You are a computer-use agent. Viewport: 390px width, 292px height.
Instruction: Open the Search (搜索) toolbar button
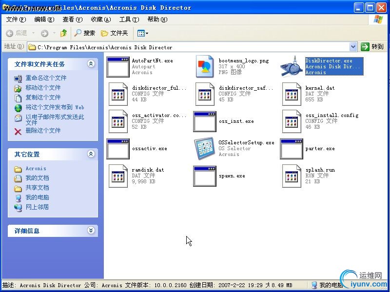pos(84,33)
